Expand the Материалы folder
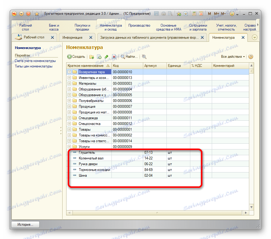Viewport: 271px width, 239px height. pyautogui.click(x=69, y=83)
